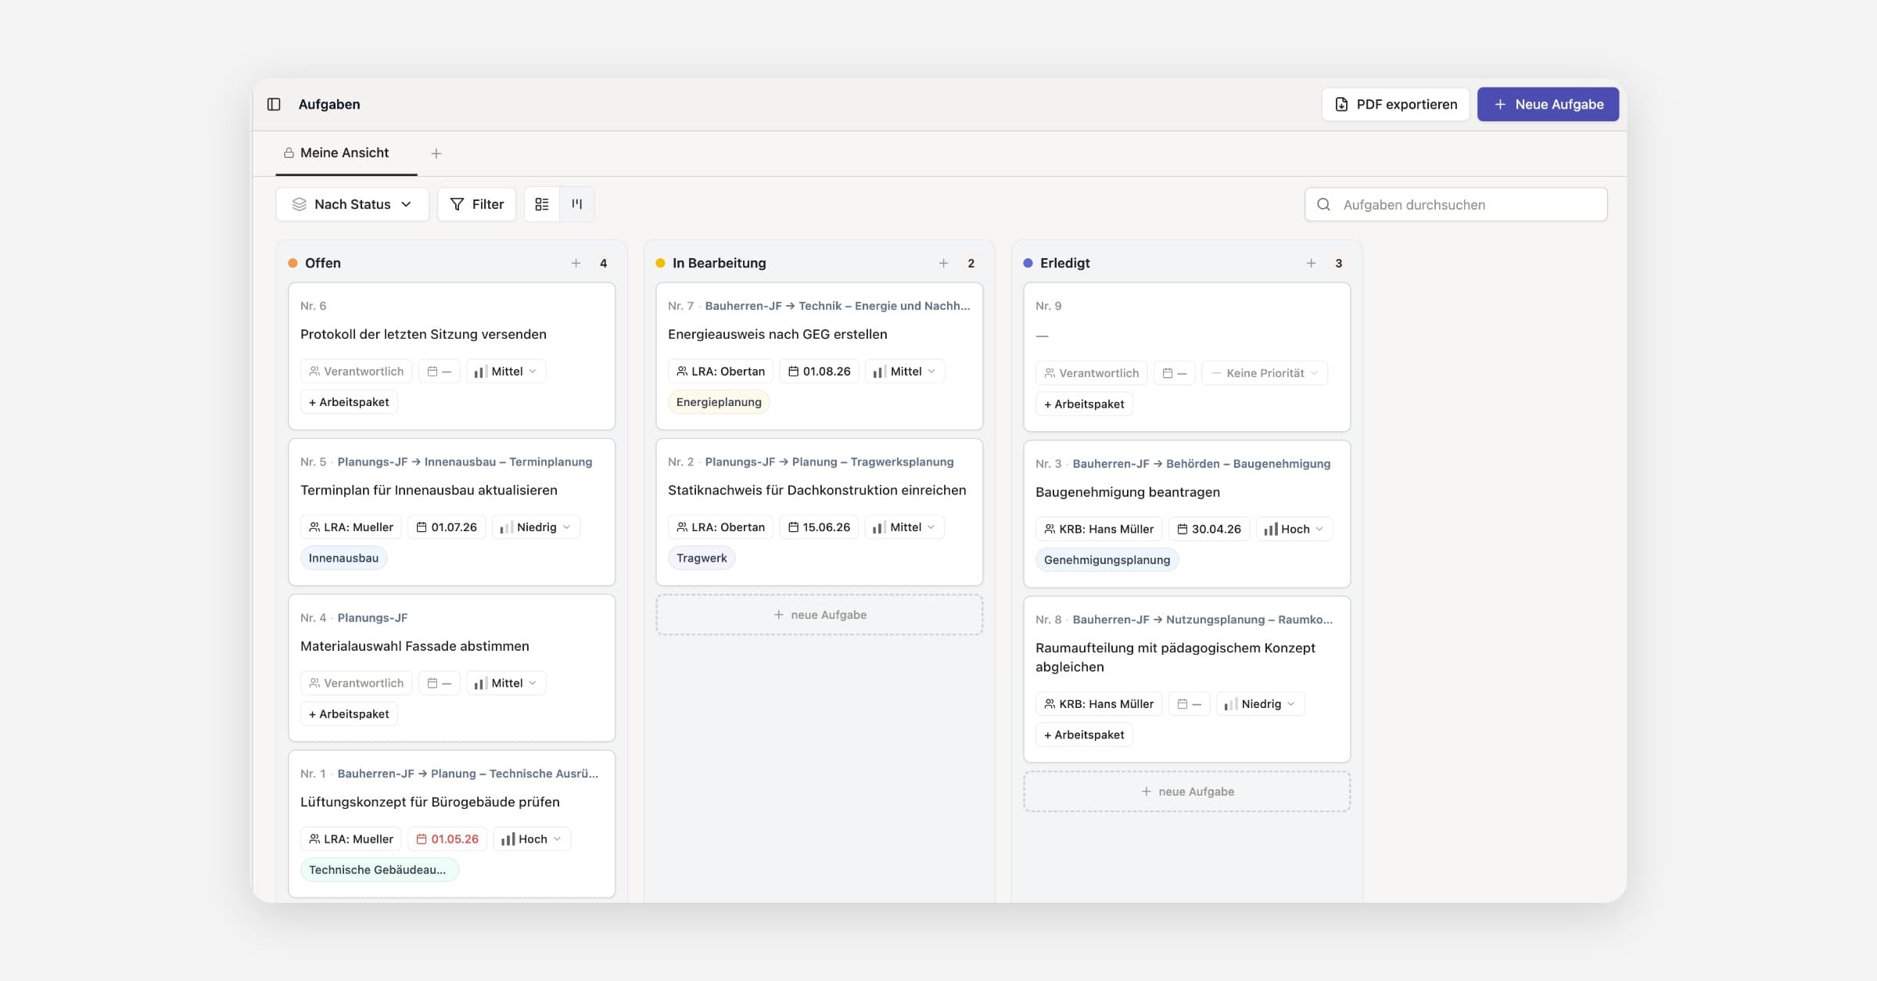Open task Terminplan für Innenausbau aktualisieren
1877x981 pixels.
429,490
